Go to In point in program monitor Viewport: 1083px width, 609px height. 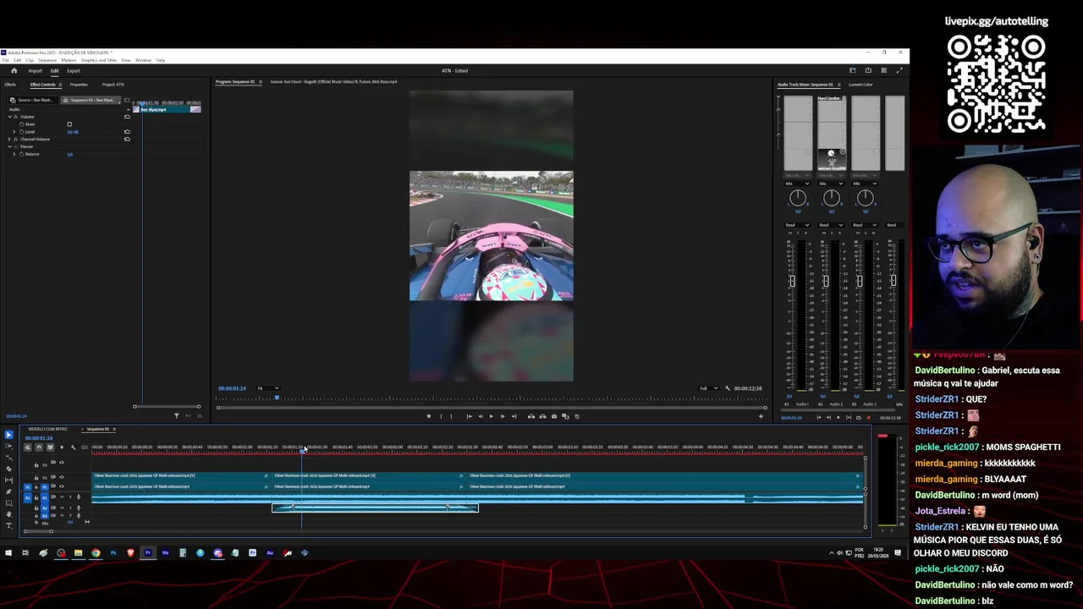point(470,416)
